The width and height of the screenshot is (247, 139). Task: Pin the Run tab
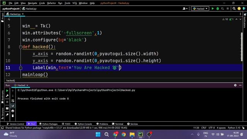(7, 115)
